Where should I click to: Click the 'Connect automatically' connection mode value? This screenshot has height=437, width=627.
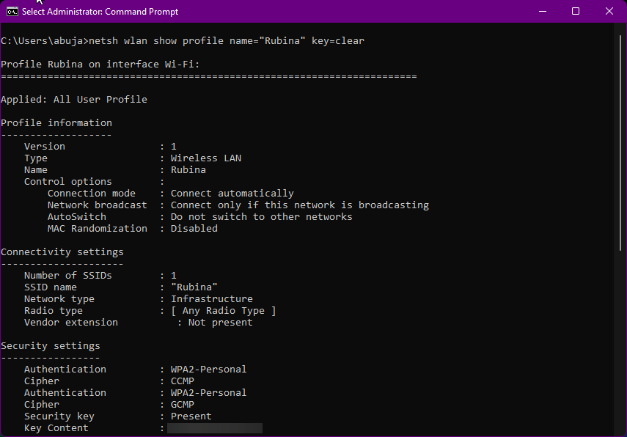pyautogui.click(x=232, y=194)
